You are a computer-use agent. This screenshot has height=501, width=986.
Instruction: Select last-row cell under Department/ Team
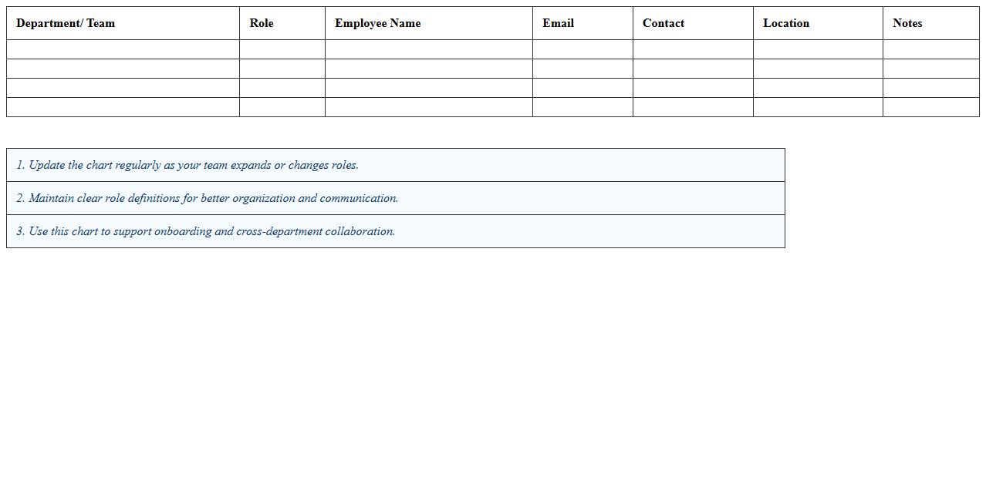pos(123,107)
